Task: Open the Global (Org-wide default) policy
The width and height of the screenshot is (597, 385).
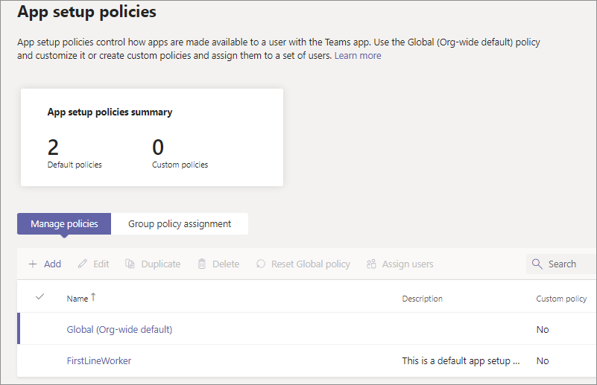Action: point(119,329)
